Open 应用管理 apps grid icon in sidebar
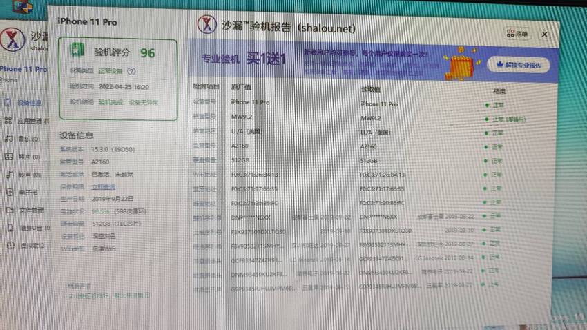The image size is (587, 330). [x=8, y=121]
